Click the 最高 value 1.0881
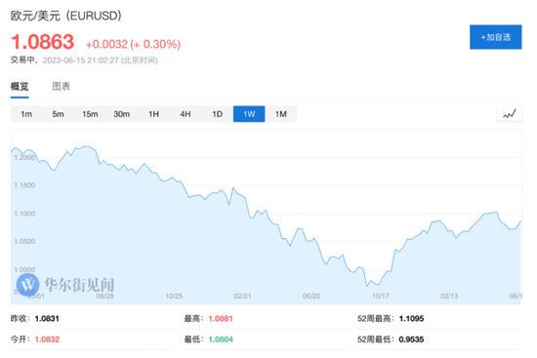The width and height of the screenshot is (537, 358). pos(221,319)
